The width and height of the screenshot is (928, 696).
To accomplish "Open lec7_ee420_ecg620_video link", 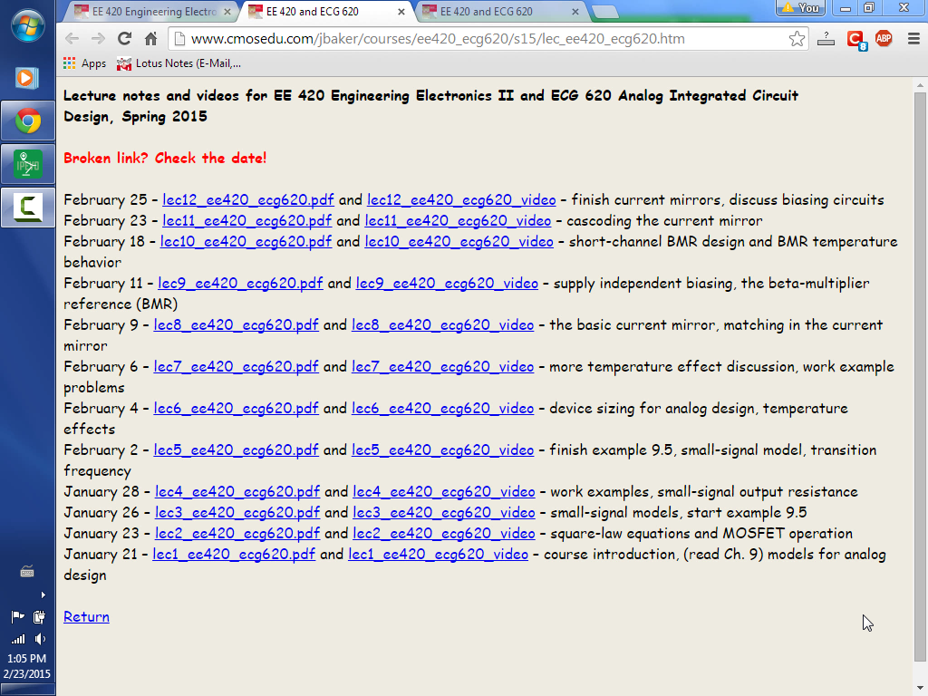I will (442, 367).
